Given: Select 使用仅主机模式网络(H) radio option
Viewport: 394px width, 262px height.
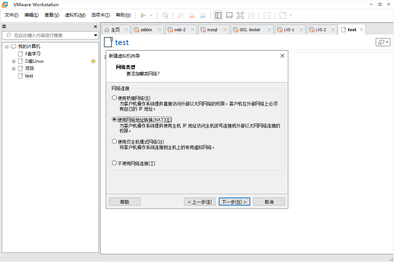Looking at the screenshot, I should click(x=115, y=141).
